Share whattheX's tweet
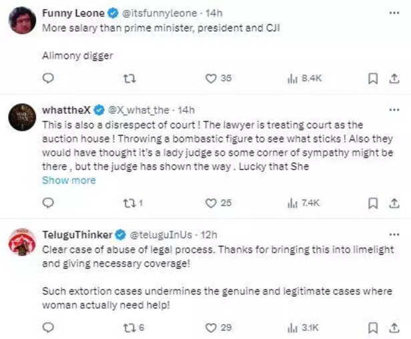411x339 pixels. pyautogui.click(x=394, y=202)
